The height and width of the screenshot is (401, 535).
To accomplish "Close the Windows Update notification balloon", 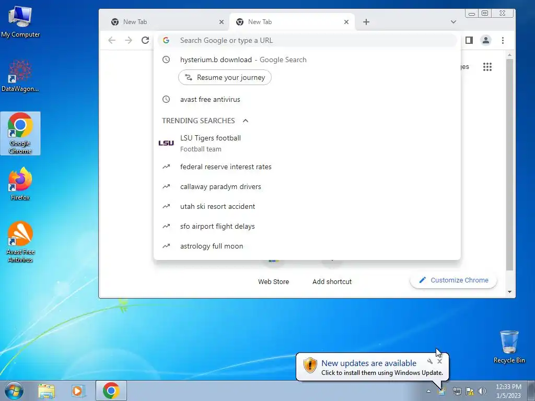I will tap(439, 361).
